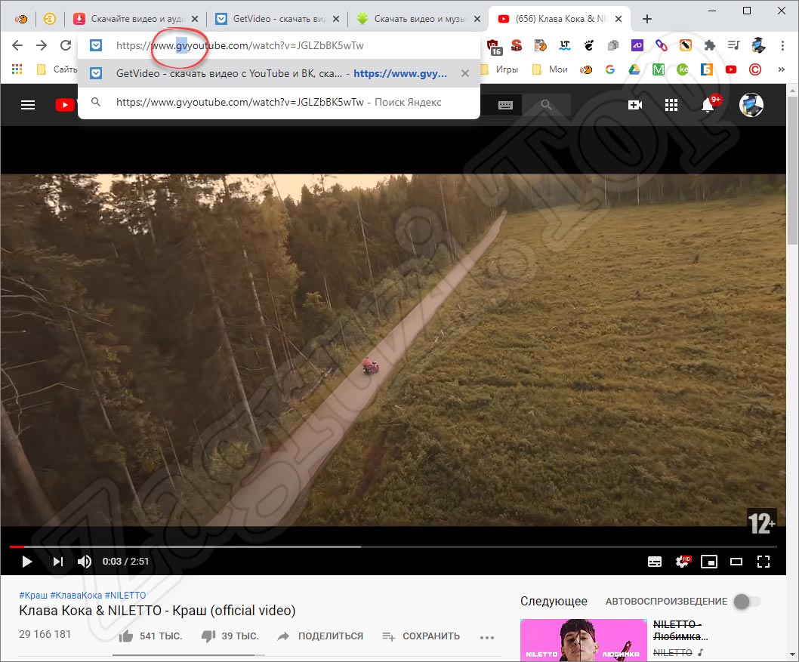Viewport: 799px width, 662px height.
Task: Open the #NILETTO hashtag link
Action: tap(125, 596)
